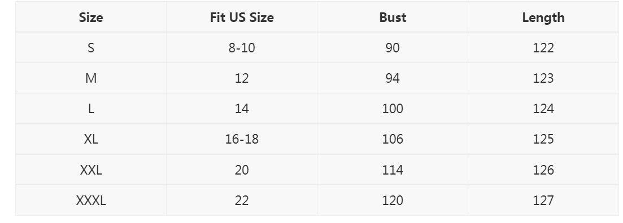
Task: Click the 16-18 US size cell
Action: [x=242, y=140]
